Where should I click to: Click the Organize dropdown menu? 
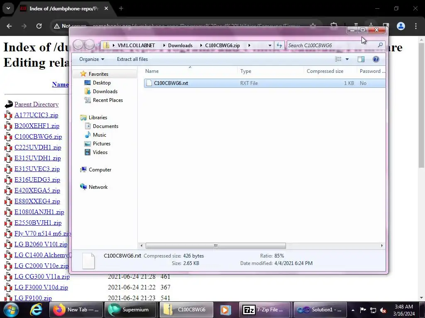[92, 59]
